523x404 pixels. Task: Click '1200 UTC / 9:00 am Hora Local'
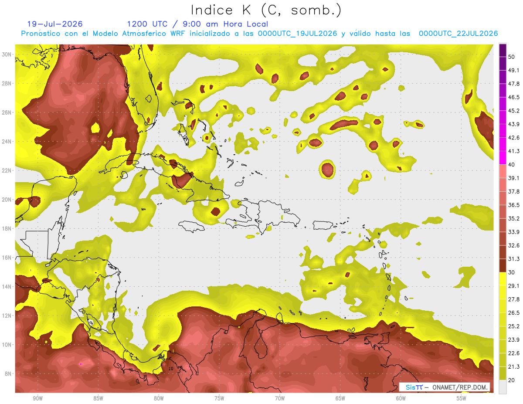click(197, 24)
